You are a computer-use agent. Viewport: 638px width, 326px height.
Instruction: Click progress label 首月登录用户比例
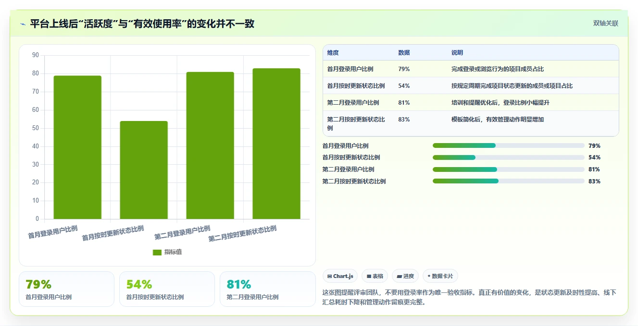pyautogui.click(x=345, y=146)
